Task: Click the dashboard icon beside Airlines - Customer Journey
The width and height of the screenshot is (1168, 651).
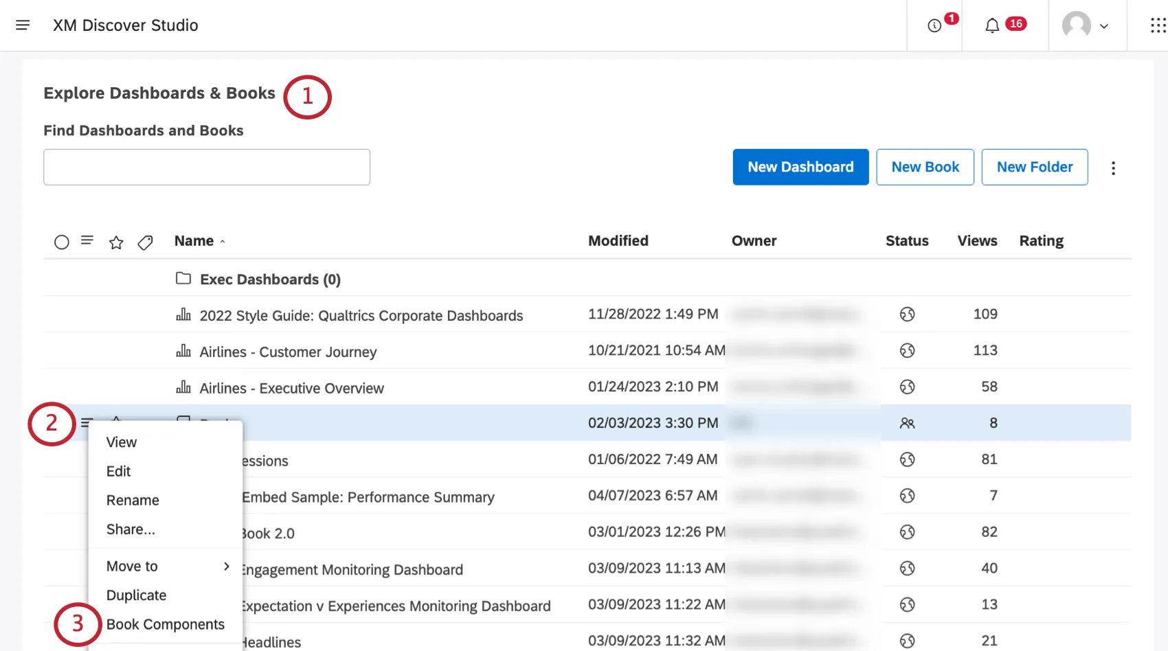Action: pos(183,351)
